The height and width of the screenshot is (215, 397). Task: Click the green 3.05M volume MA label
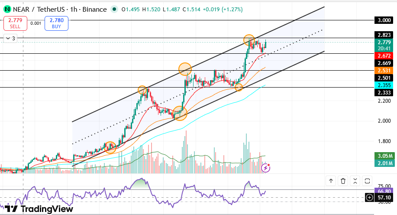pos(384,156)
